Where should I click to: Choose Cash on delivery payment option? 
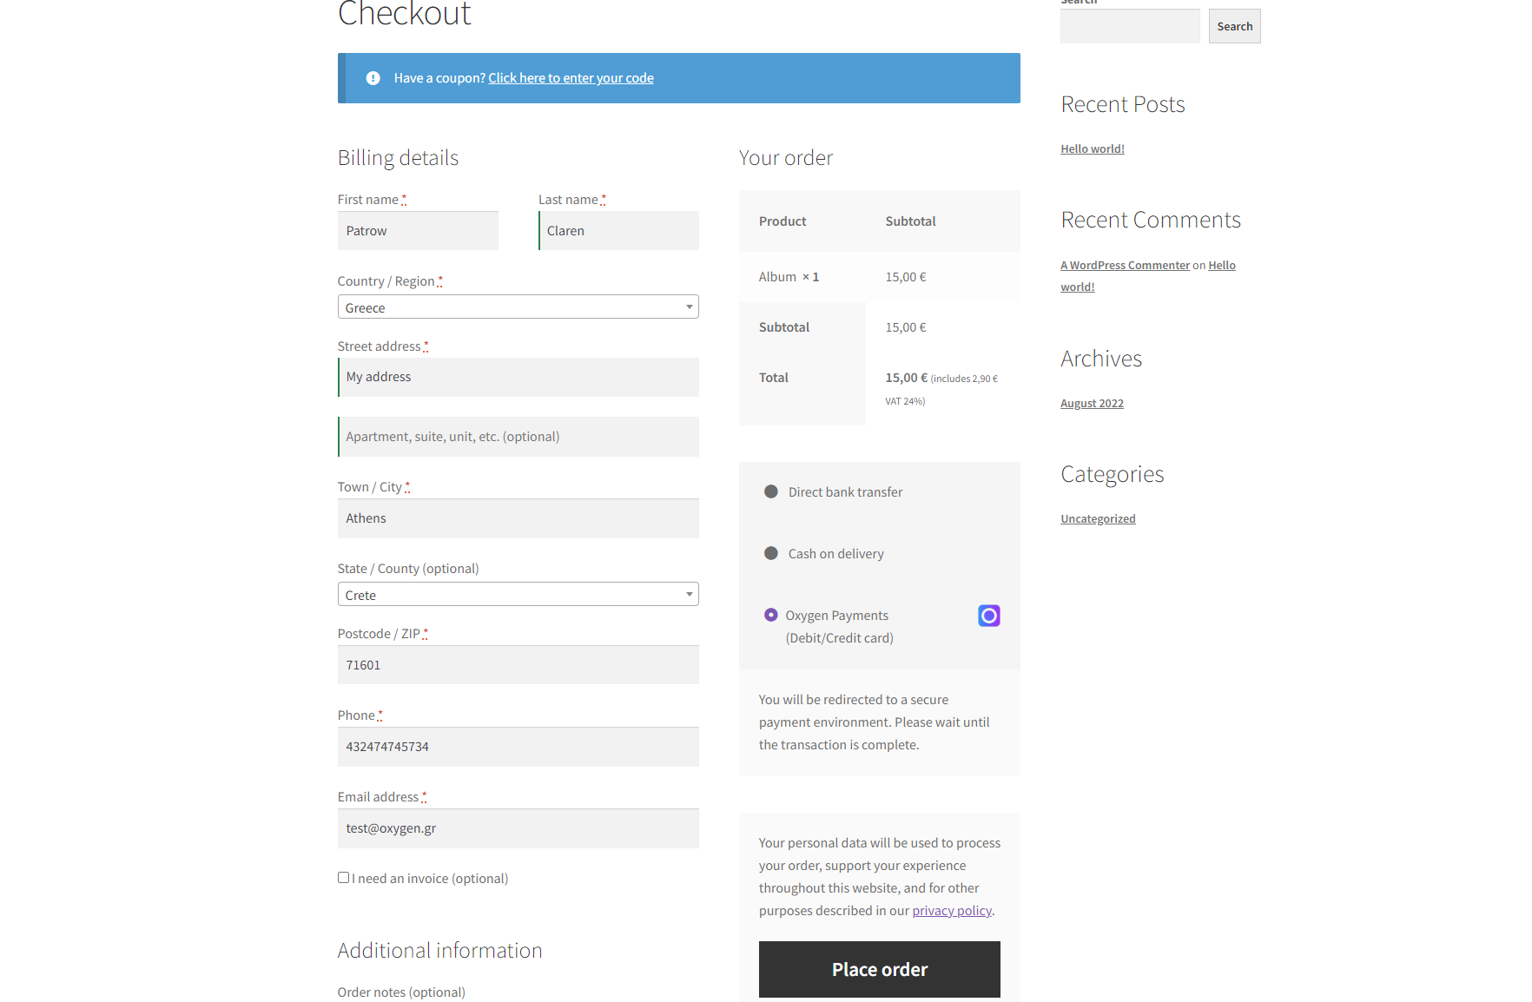771,553
